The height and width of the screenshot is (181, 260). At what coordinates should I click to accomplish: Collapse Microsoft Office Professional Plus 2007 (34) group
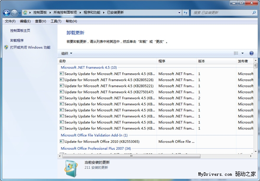point(96,149)
